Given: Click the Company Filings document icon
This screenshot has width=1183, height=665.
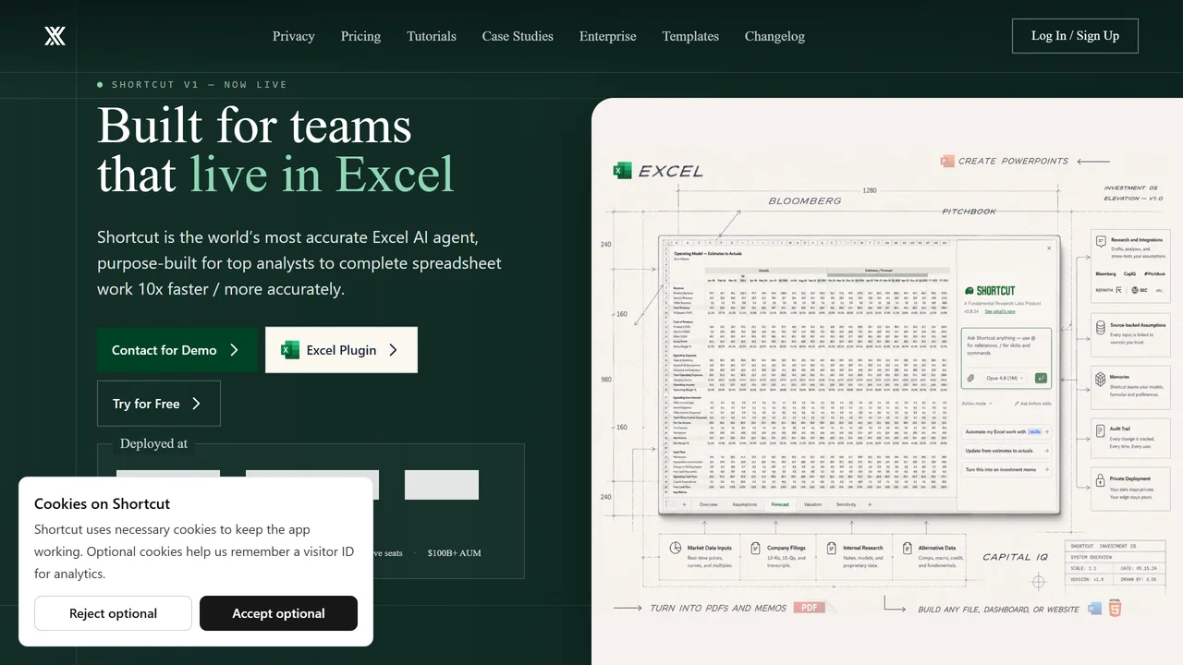Looking at the screenshot, I should [x=755, y=549].
